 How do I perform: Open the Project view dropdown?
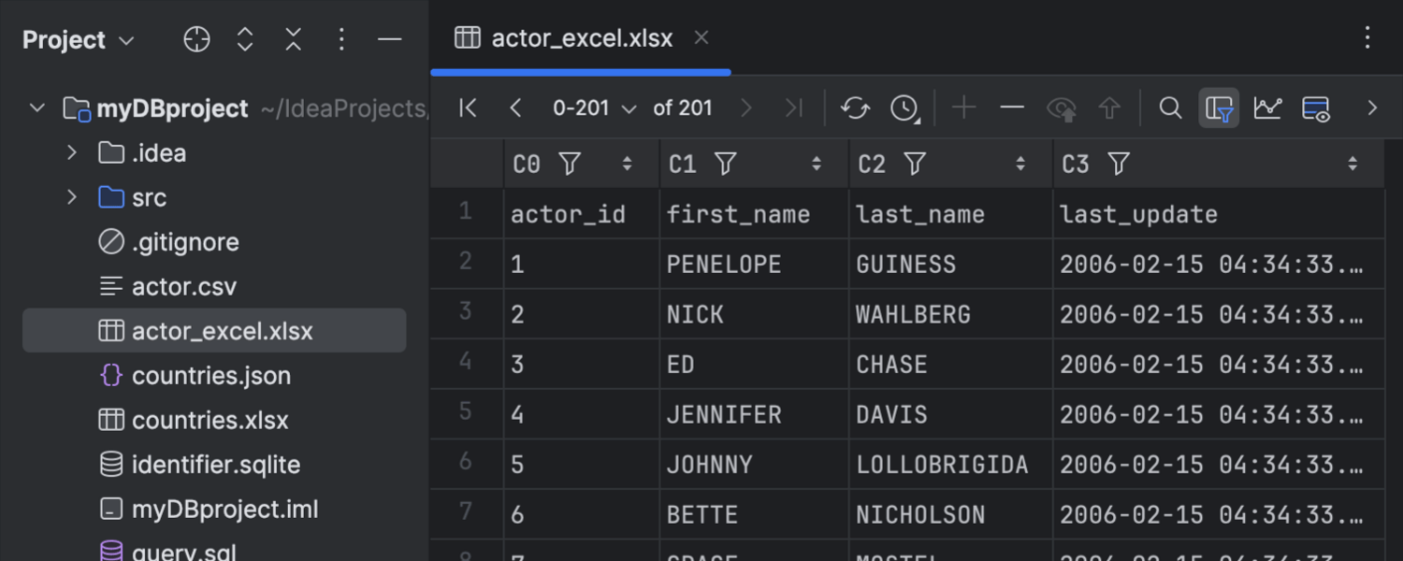coord(79,40)
